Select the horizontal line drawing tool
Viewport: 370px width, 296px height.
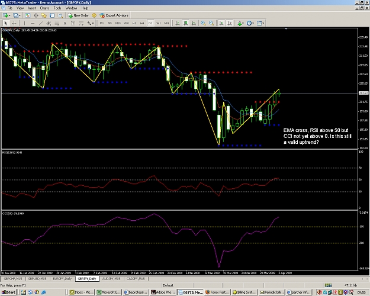tap(33, 23)
